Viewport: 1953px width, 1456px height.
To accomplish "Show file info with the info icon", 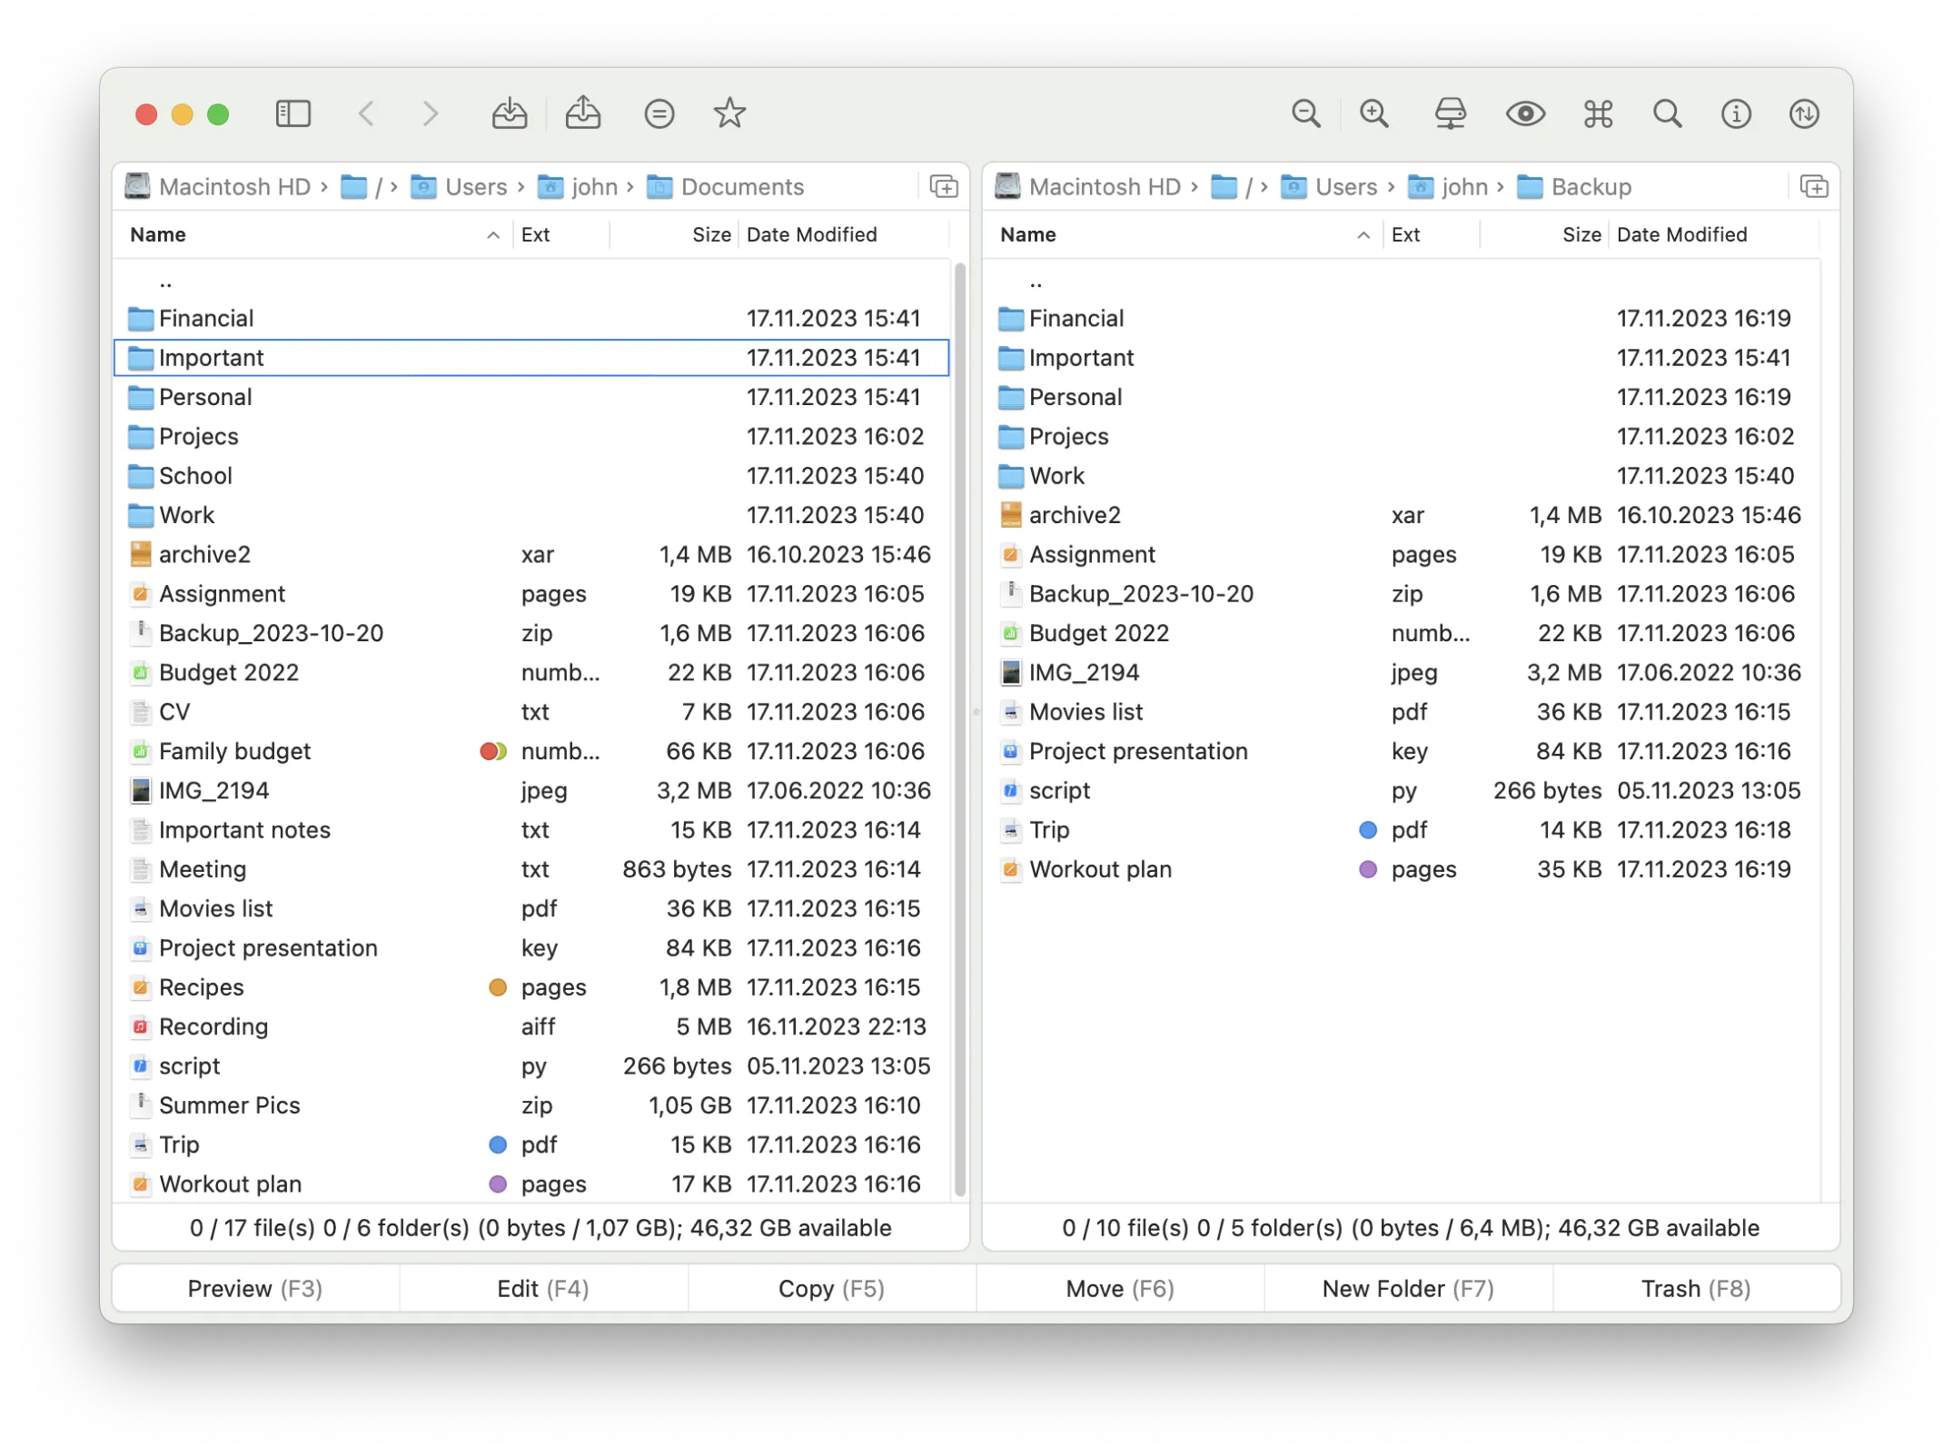I will pyautogui.click(x=1736, y=114).
